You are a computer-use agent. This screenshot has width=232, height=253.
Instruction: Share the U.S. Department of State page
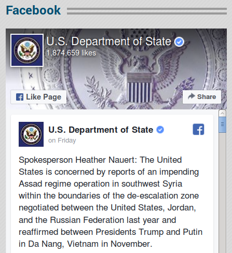point(202,97)
